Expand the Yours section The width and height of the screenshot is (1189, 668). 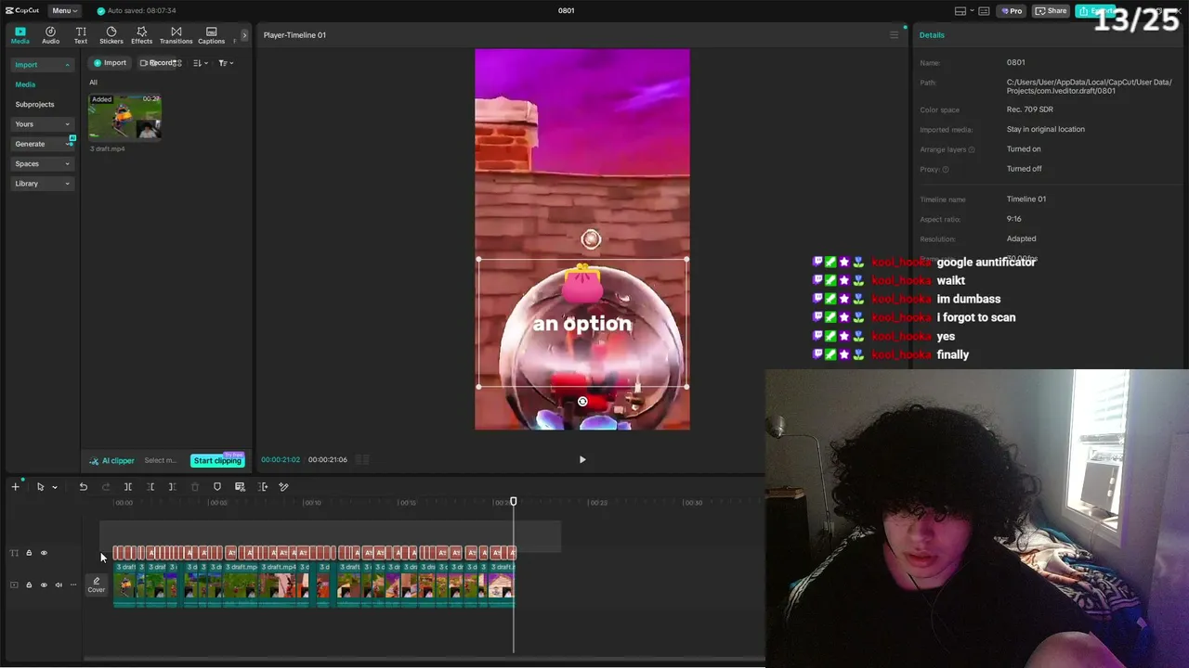pyautogui.click(x=42, y=124)
